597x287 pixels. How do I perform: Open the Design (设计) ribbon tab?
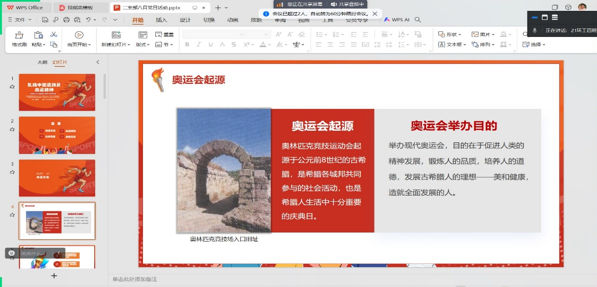point(185,20)
